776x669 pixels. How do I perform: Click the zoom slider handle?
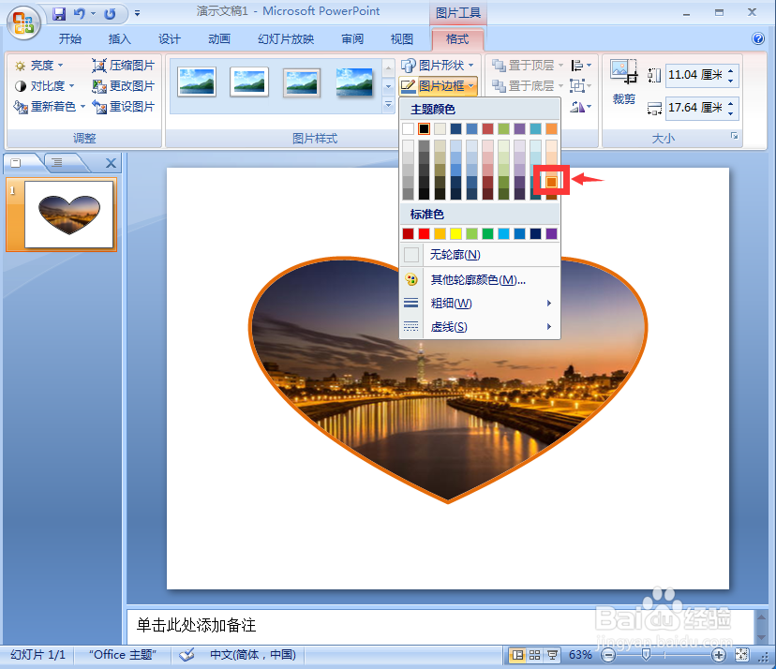coord(646,655)
